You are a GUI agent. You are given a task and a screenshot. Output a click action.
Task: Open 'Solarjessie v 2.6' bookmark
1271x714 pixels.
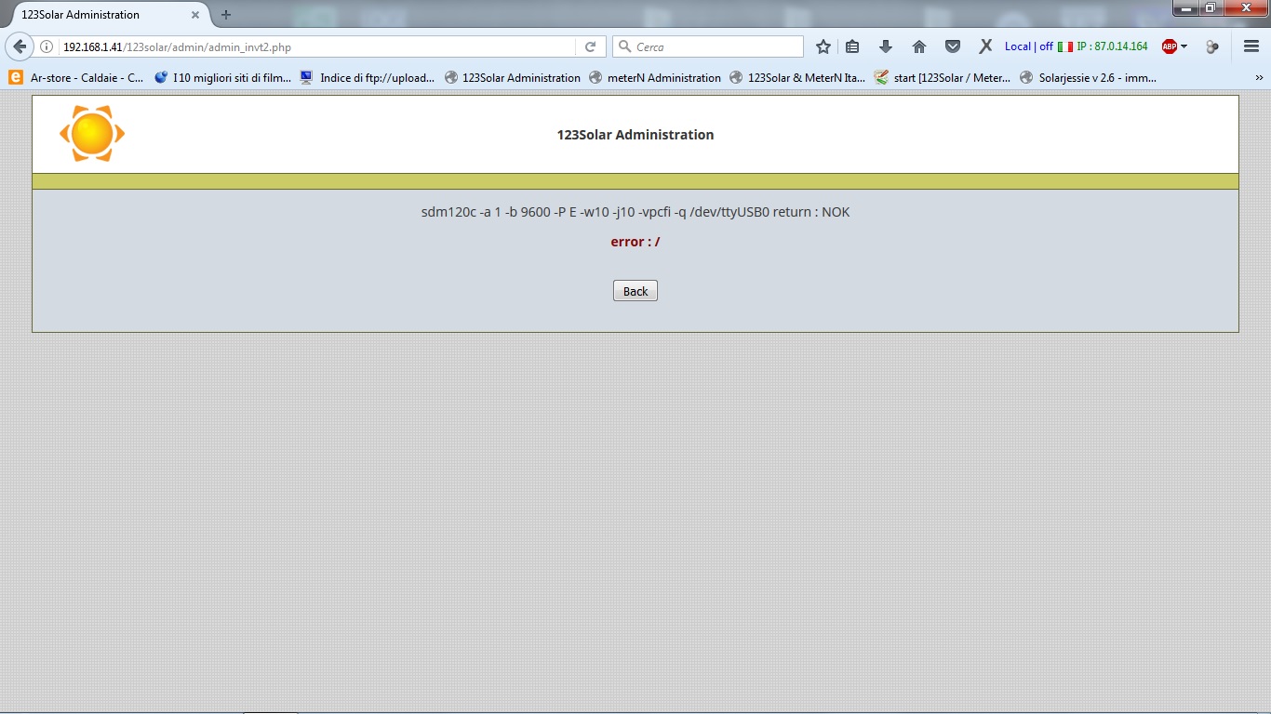pyautogui.click(x=1088, y=78)
